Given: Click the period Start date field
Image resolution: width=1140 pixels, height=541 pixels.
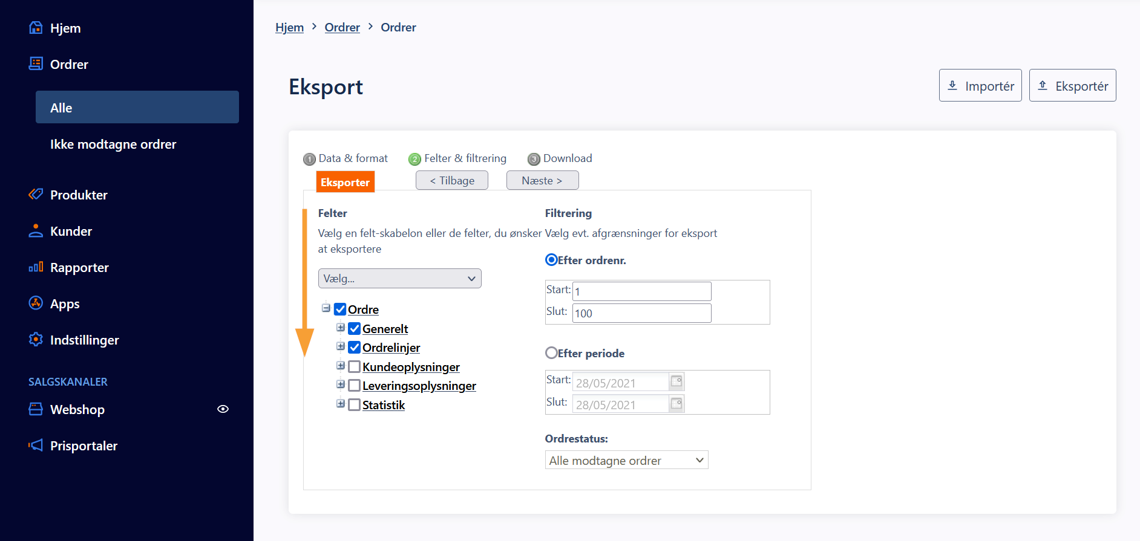Looking at the screenshot, I should [621, 382].
